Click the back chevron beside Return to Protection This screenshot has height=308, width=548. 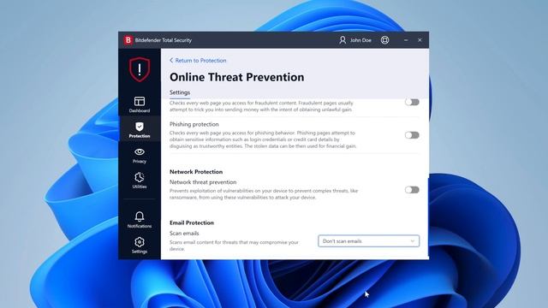(x=171, y=61)
